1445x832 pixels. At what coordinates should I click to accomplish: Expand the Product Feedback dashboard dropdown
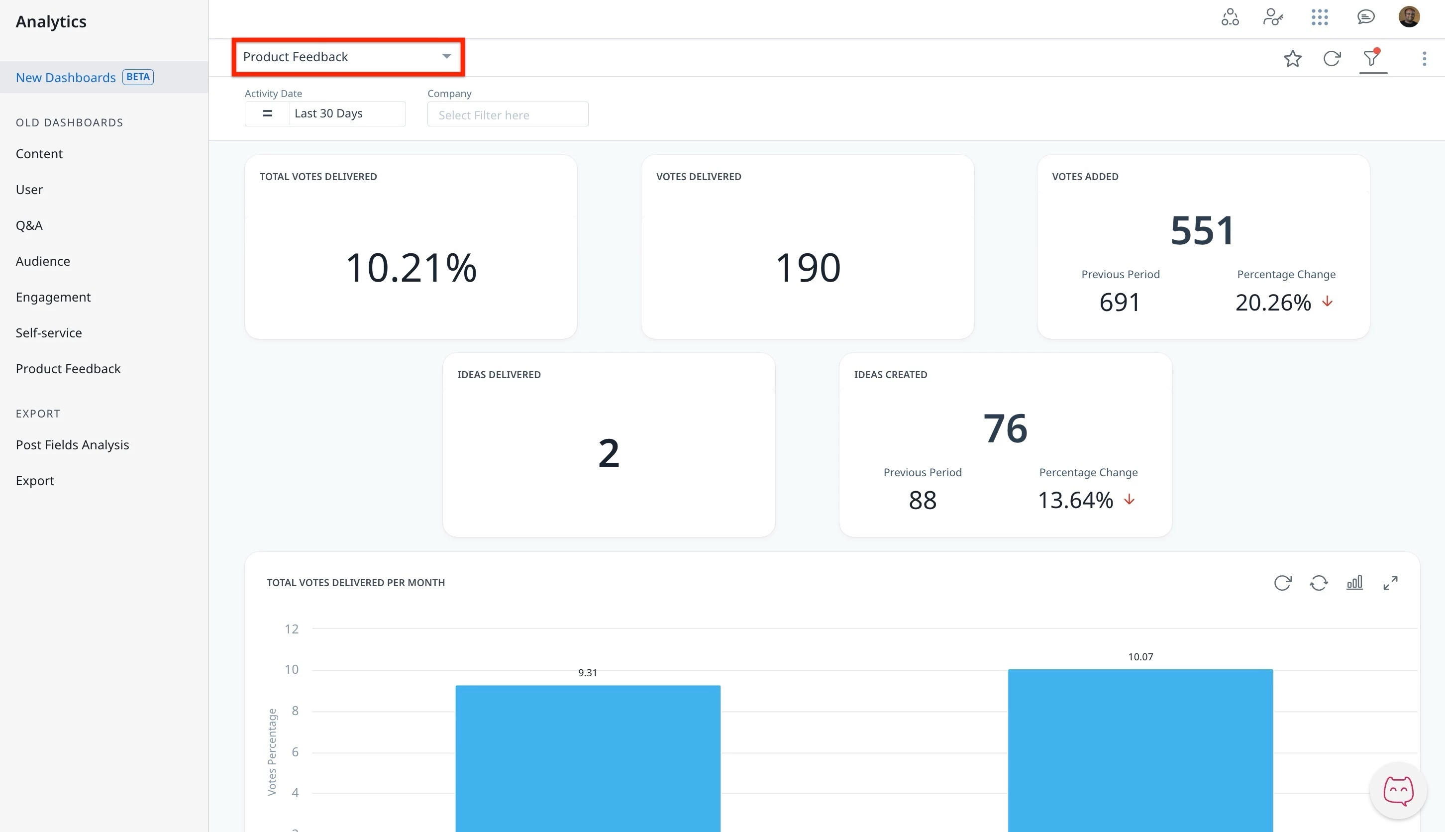click(347, 57)
